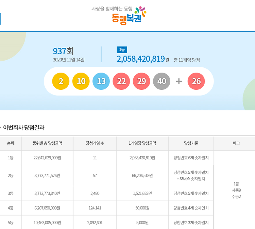
Task: Click the bonus ball number 26
Action: (x=196, y=81)
